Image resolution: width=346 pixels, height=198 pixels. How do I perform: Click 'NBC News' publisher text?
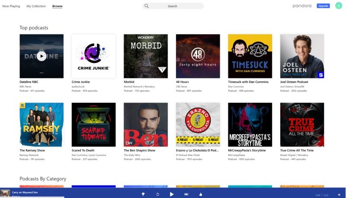point(26,86)
